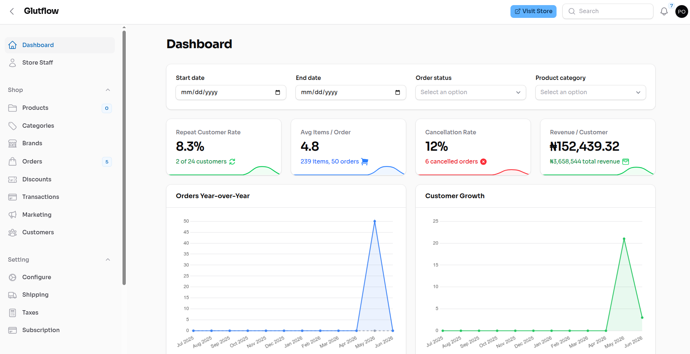Click the cart icon beside 239 items, 50 orders
This screenshot has height=354, width=690.
(x=365, y=162)
